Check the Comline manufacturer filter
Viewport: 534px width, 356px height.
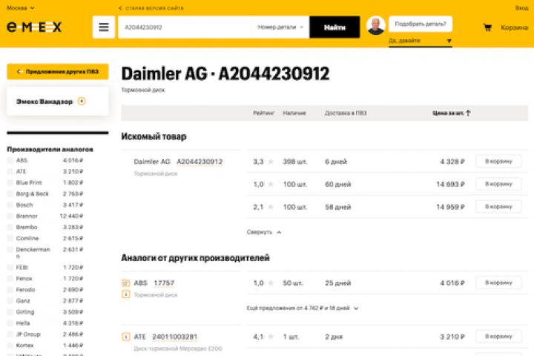[10, 238]
